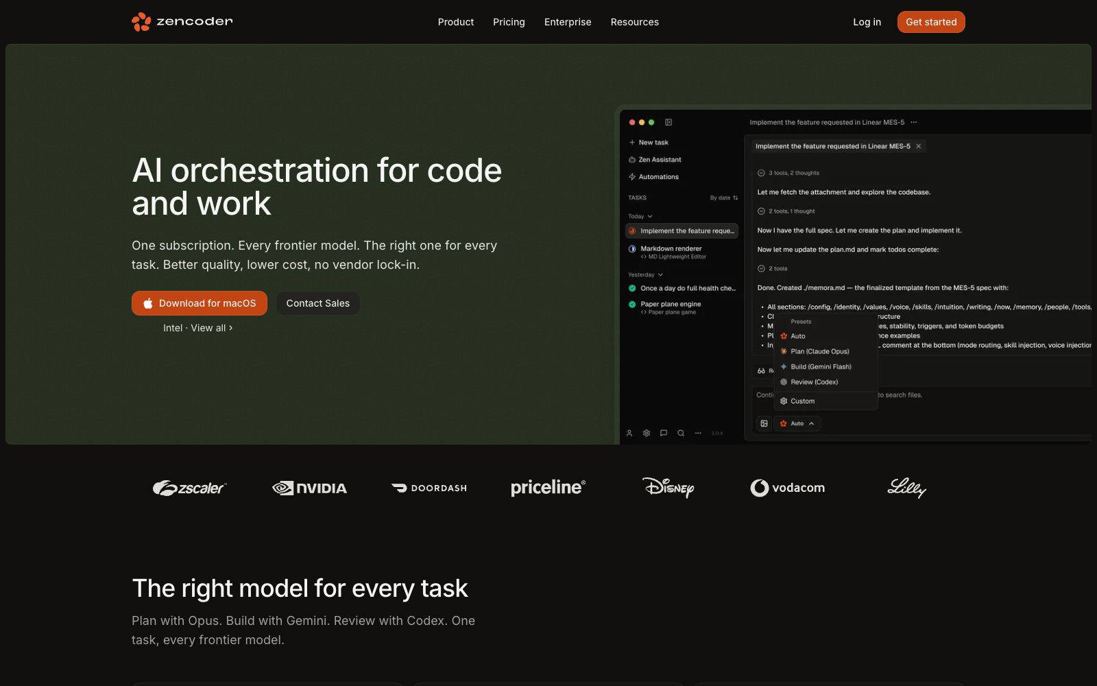1097x686 pixels.
Task: Click the line starting "Now I have the full spec"
Action: (859, 230)
